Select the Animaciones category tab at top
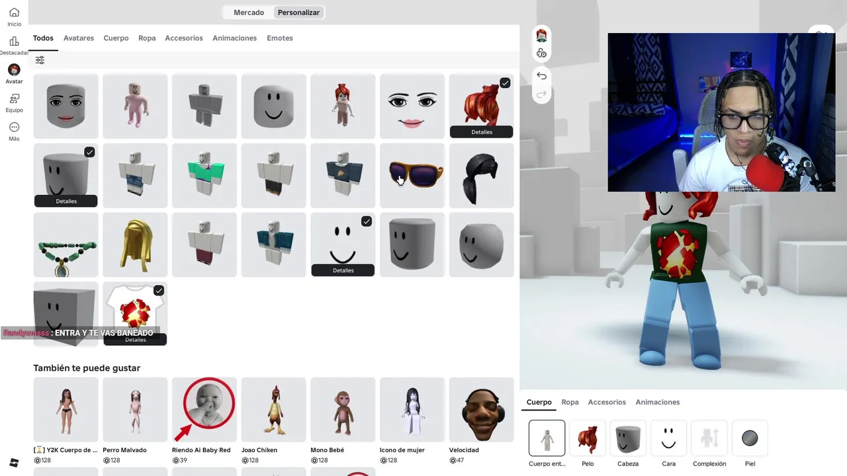The width and height of the screenshot is (847, 476). coord(234,38)
